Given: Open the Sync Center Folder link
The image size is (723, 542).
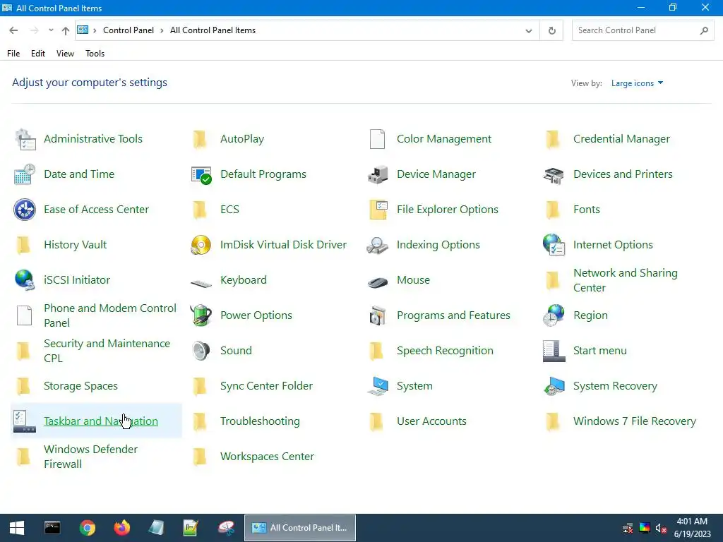Looking at the screenshot, I should click(266, 386).
